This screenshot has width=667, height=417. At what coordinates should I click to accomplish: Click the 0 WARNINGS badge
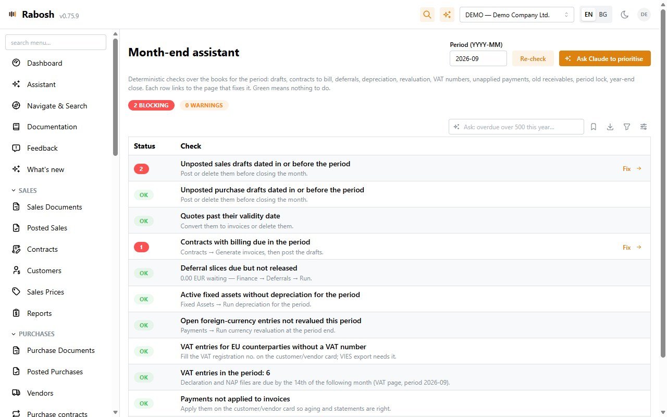point(204,105)
